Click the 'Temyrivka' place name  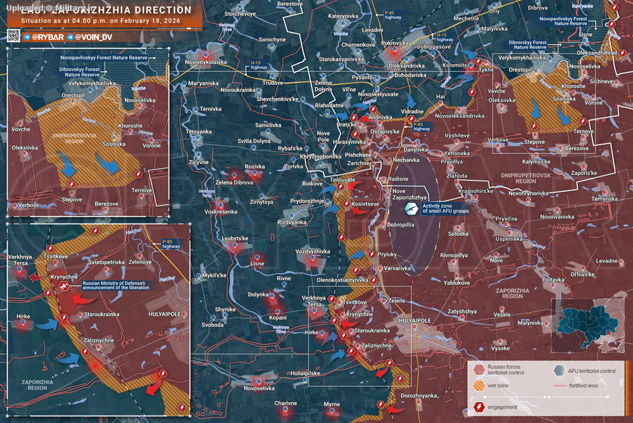click(x=605, y=199)
